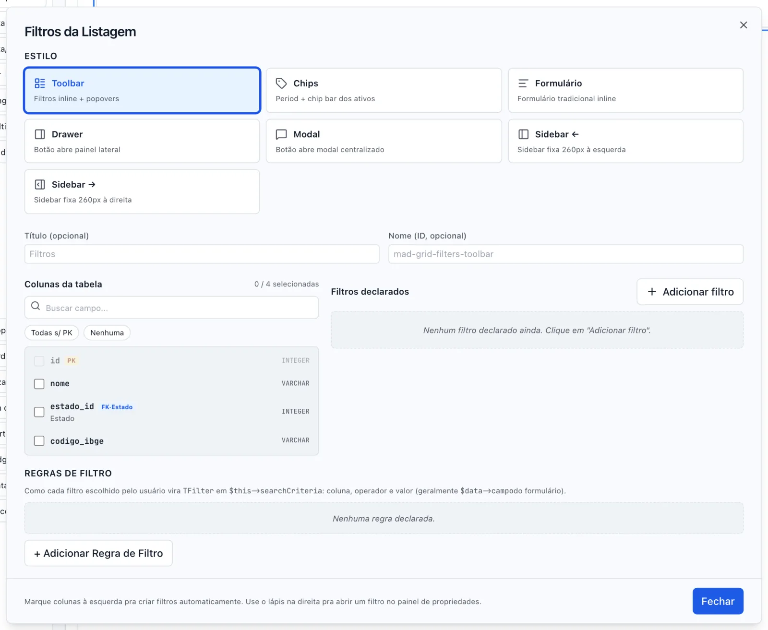768x630 pixels.
Task: Choose the Chips style card
Action: coord(384,91)
